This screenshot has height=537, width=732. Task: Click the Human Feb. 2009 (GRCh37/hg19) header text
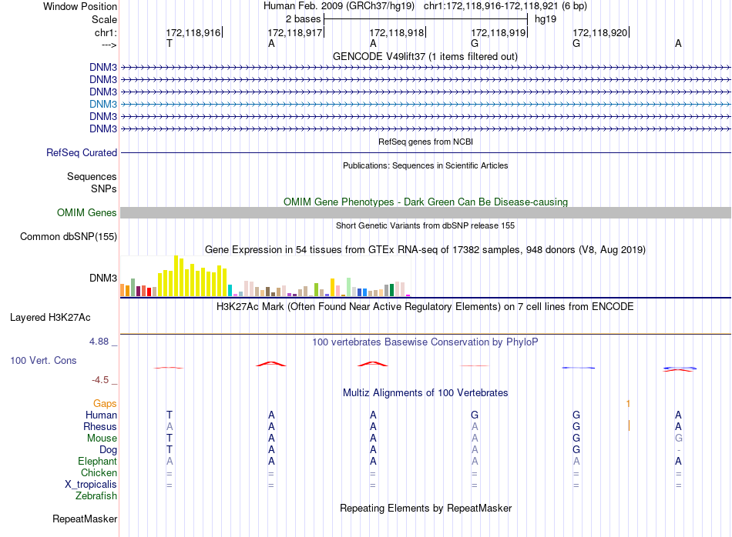(339, 6)
